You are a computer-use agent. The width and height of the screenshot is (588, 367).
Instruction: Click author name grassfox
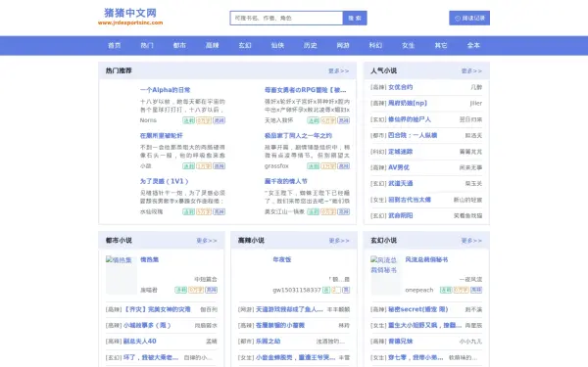coord(276,166)
